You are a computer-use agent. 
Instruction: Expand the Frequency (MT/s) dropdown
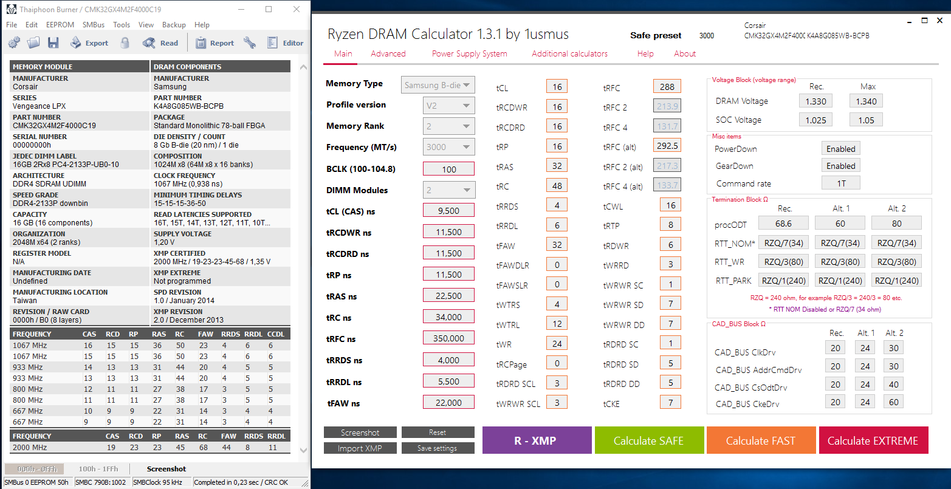click(x=449, y=147)
